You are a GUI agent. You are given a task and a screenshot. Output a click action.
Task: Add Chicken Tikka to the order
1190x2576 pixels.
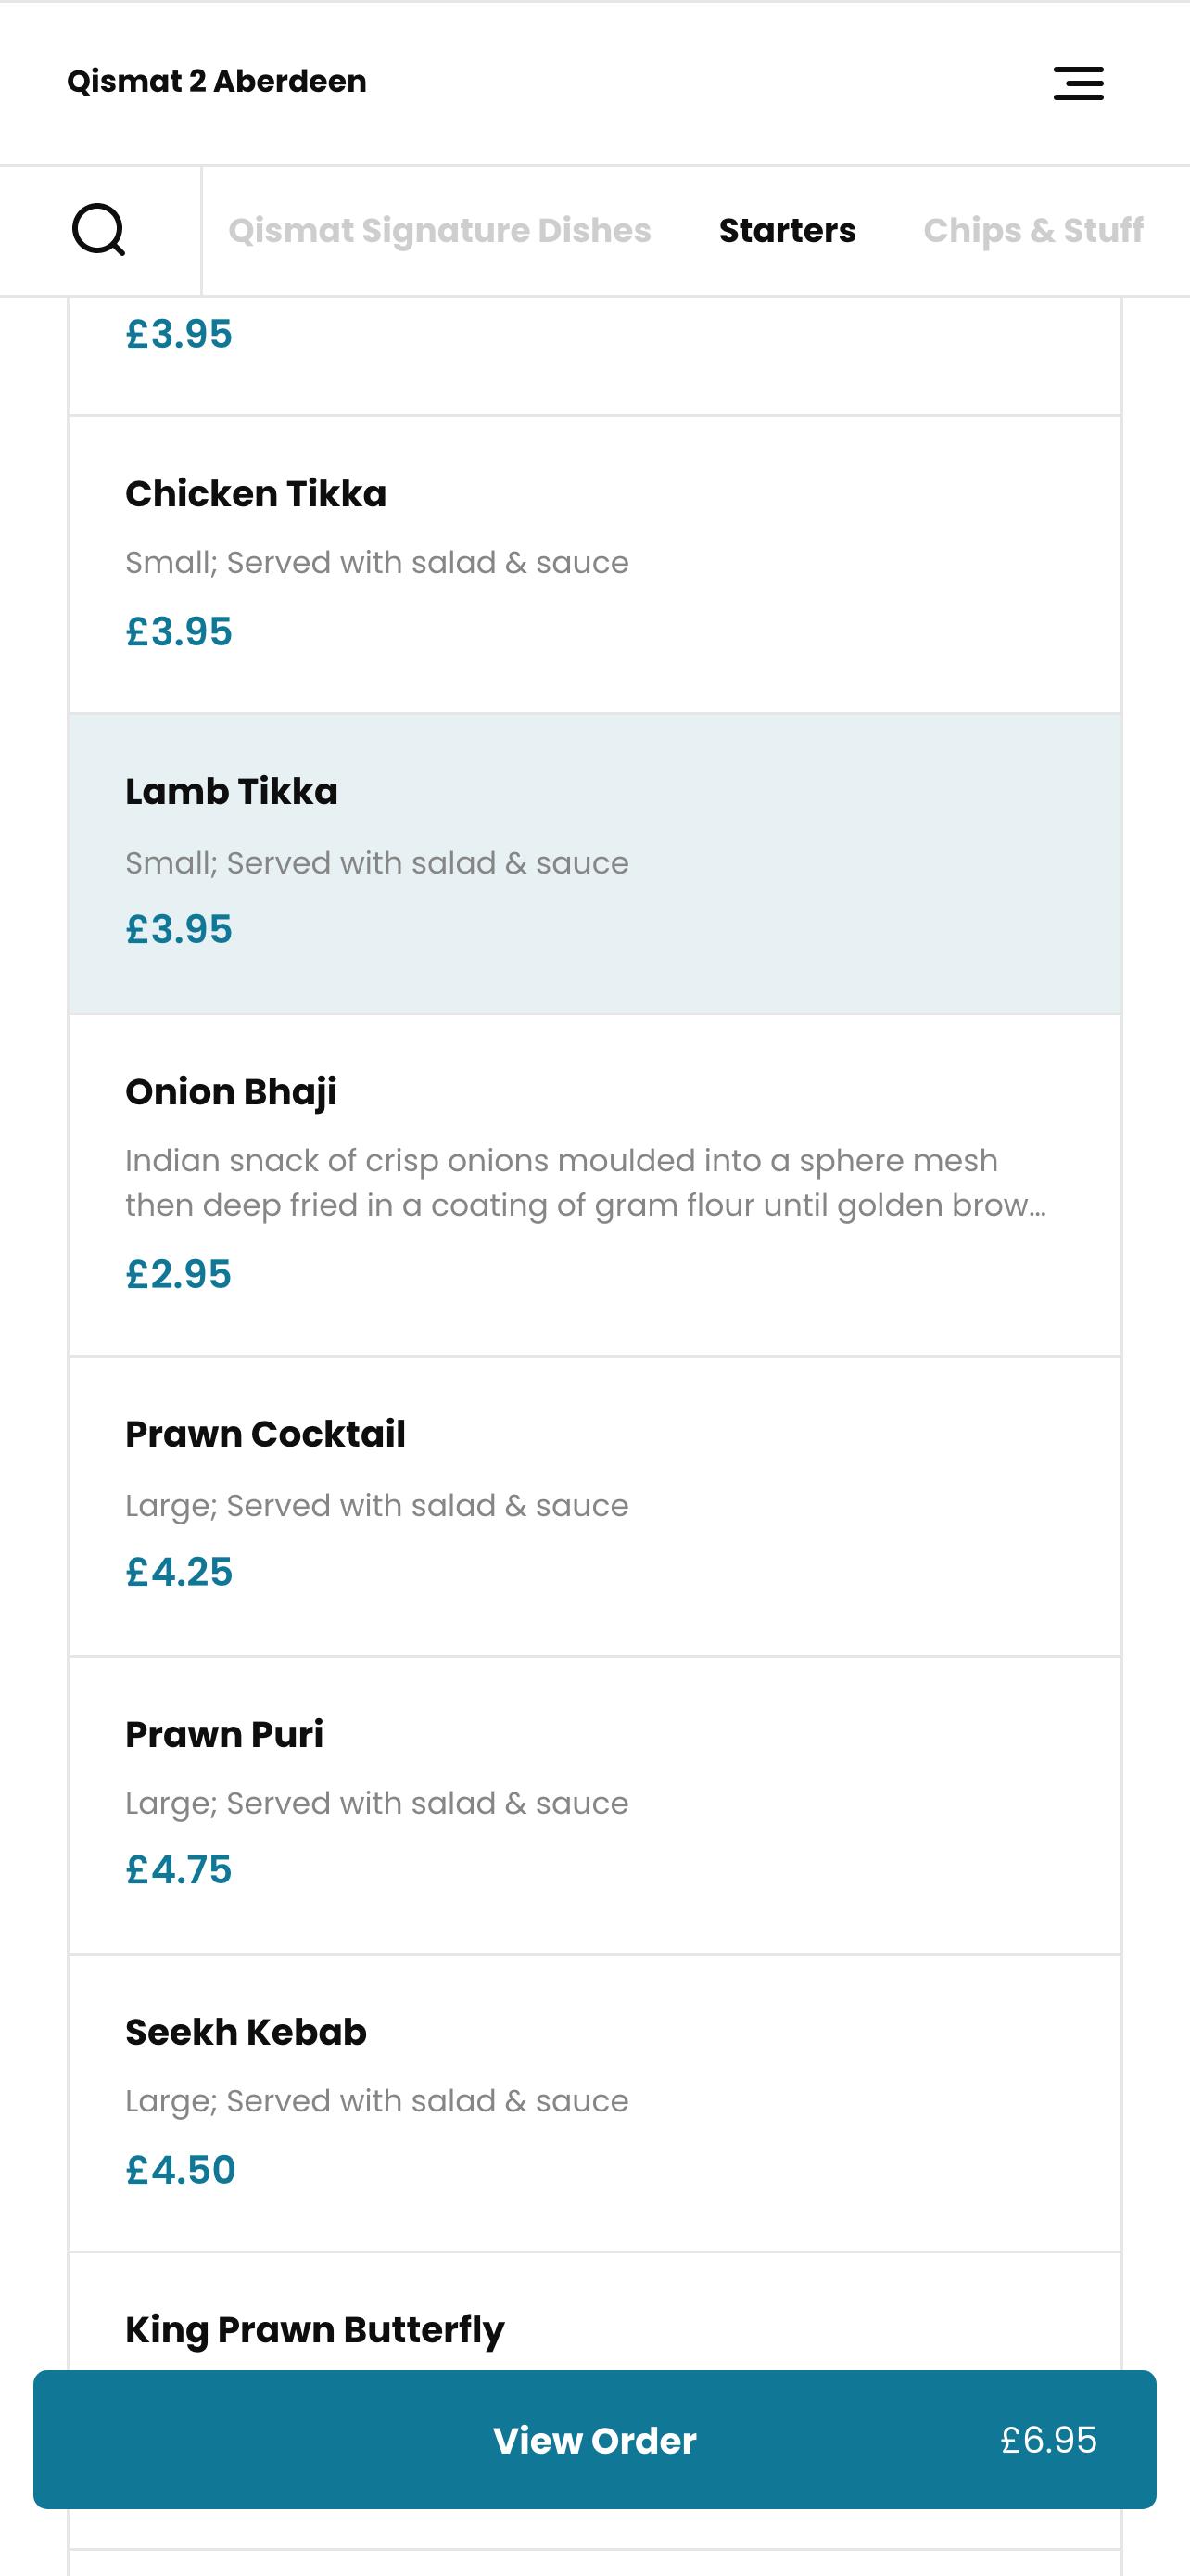(x=594, y=564)
